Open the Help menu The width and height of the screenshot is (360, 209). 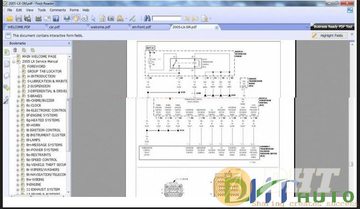[86, 10]
